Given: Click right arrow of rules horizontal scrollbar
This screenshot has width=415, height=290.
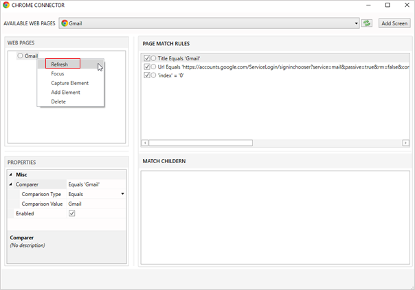Looking at the screenshot, I should 405,143.
